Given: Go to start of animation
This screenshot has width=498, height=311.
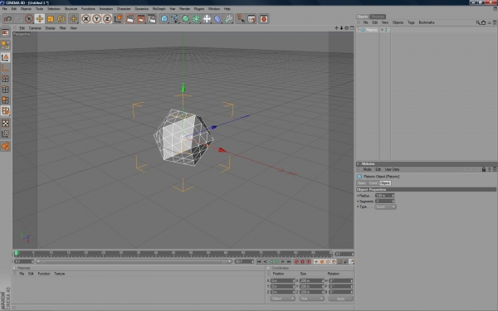Looking at the screenshot, I should click(x=259, y=262).
